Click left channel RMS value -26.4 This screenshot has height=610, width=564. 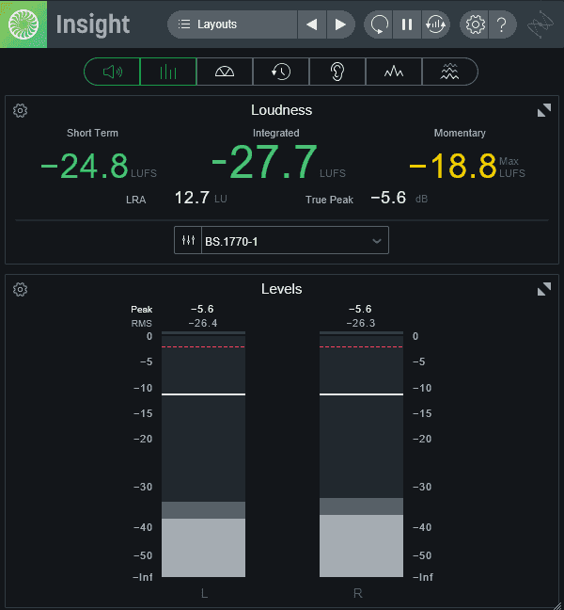(x=203, y=323)
